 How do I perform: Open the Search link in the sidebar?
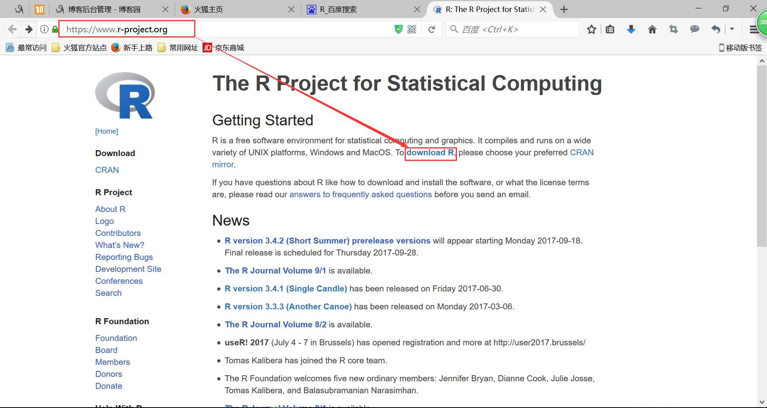tap(109, 293)
